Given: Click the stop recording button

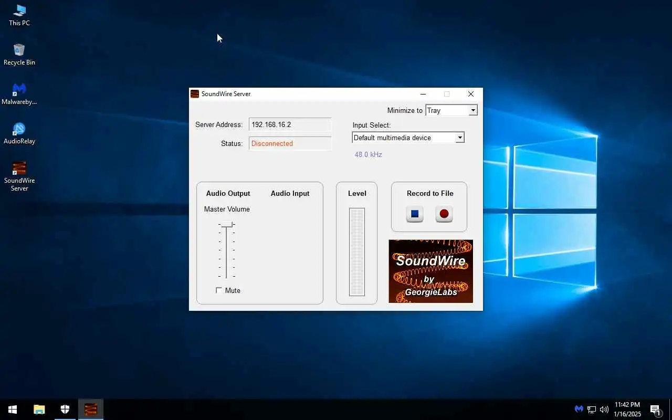Looking at the screenshot, I should (x=415, y=214).
